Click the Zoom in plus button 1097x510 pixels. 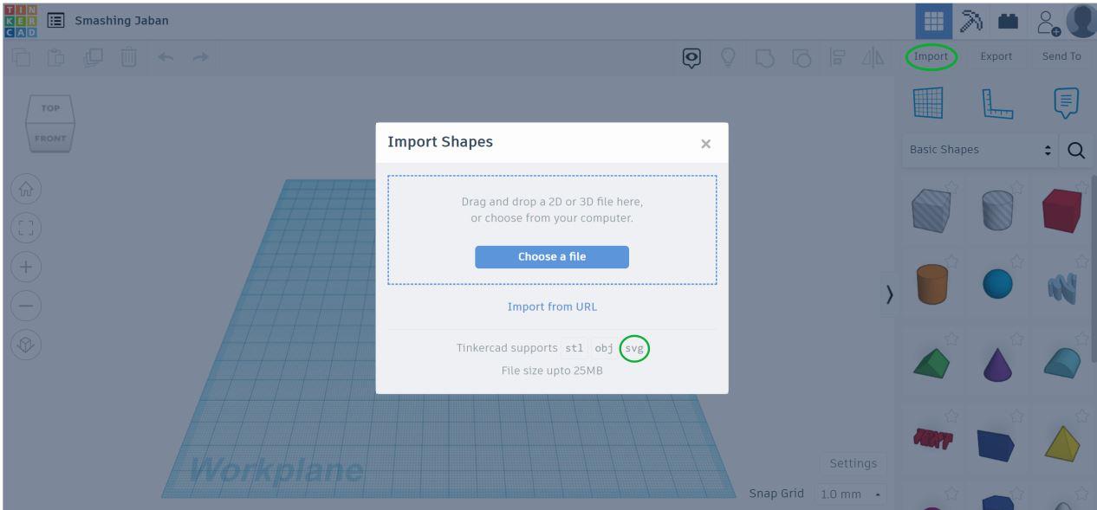25,267
